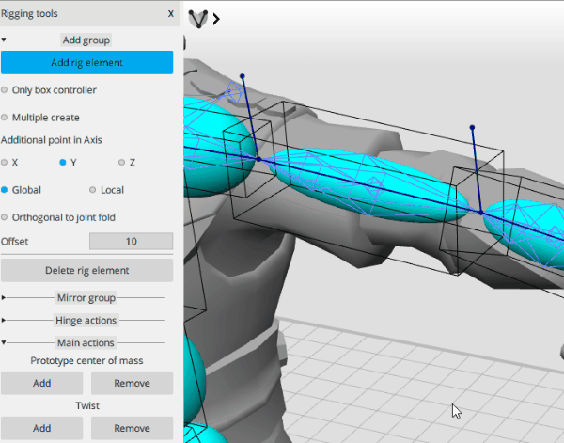
Task: Remove the prototype center of mass
Action: pyautogui.click(x=132, y=383)
